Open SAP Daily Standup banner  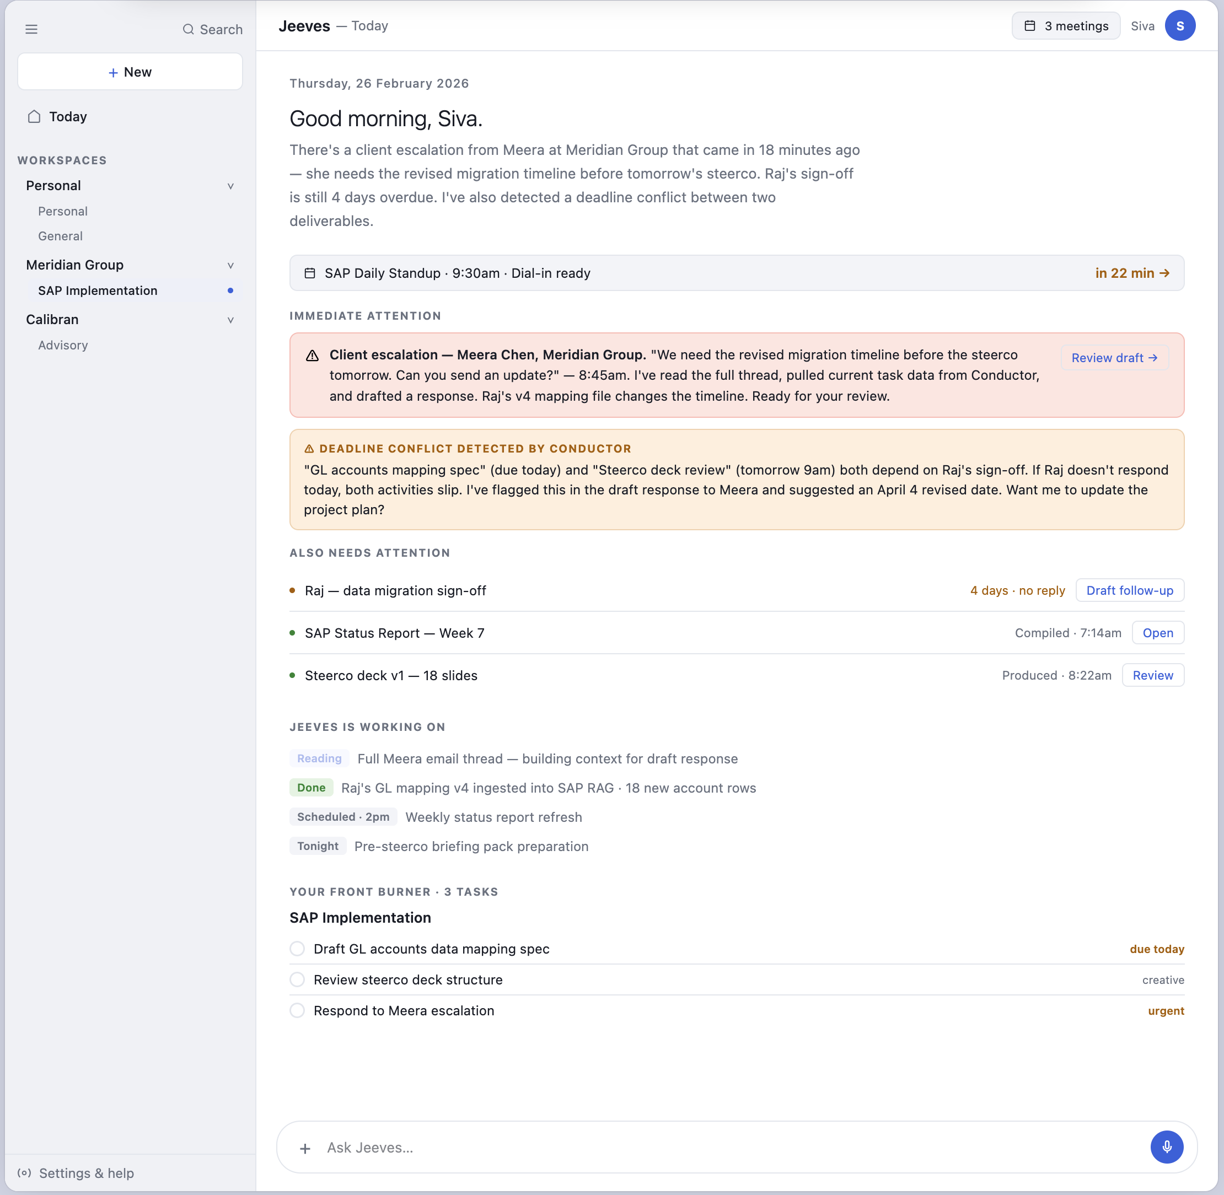(x=736, y=273)
